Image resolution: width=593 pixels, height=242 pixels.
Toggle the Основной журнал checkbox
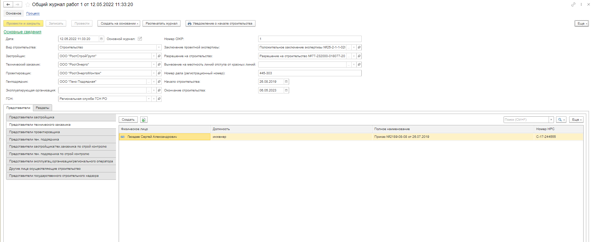pos(140,39)
